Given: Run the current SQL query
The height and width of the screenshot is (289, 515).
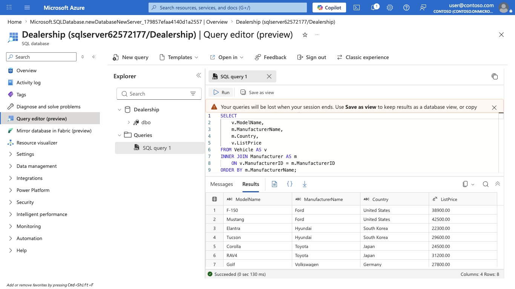Looking at the screenshot, I should point(221,92).
